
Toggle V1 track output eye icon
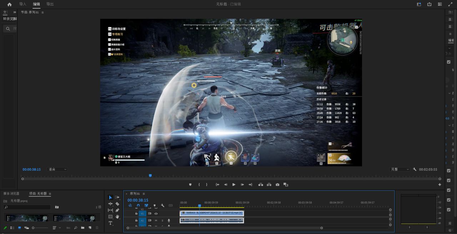coord(156,213)
